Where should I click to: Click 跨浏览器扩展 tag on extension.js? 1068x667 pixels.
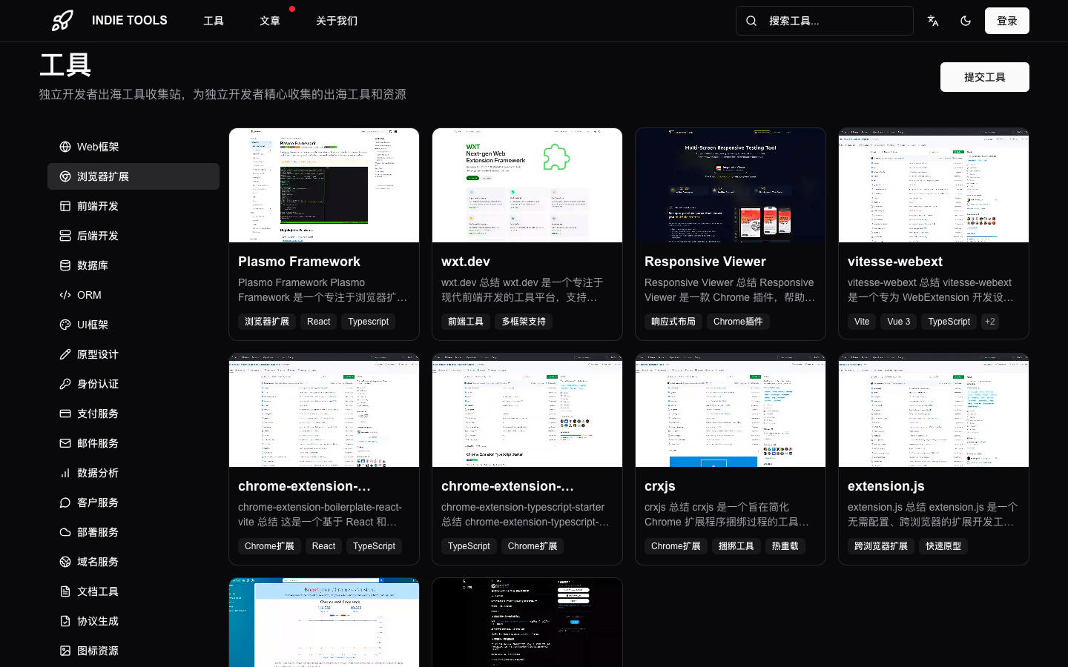pyautogui.click(x=881, y=546)
